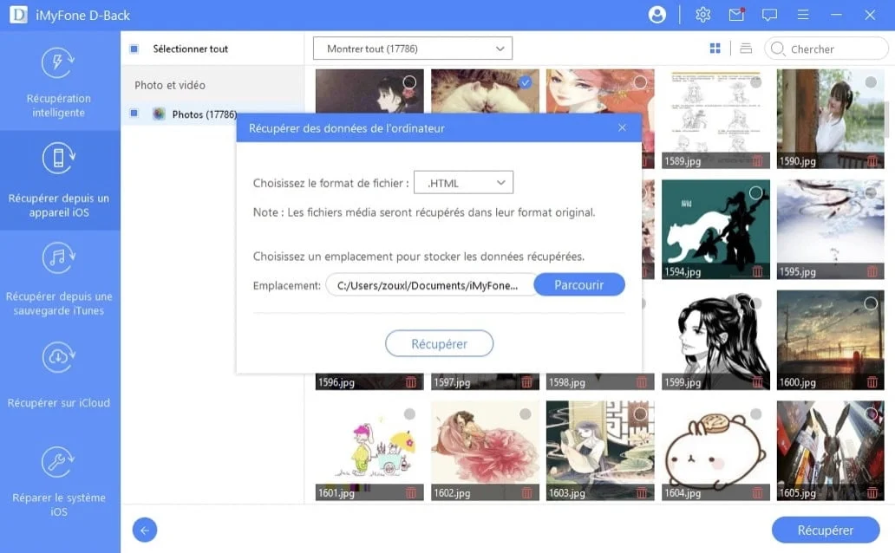Open the Montrer tout (17786) dropdown
Image resolution: width=895 pixels, height=553 pixels.
[413, 49]
